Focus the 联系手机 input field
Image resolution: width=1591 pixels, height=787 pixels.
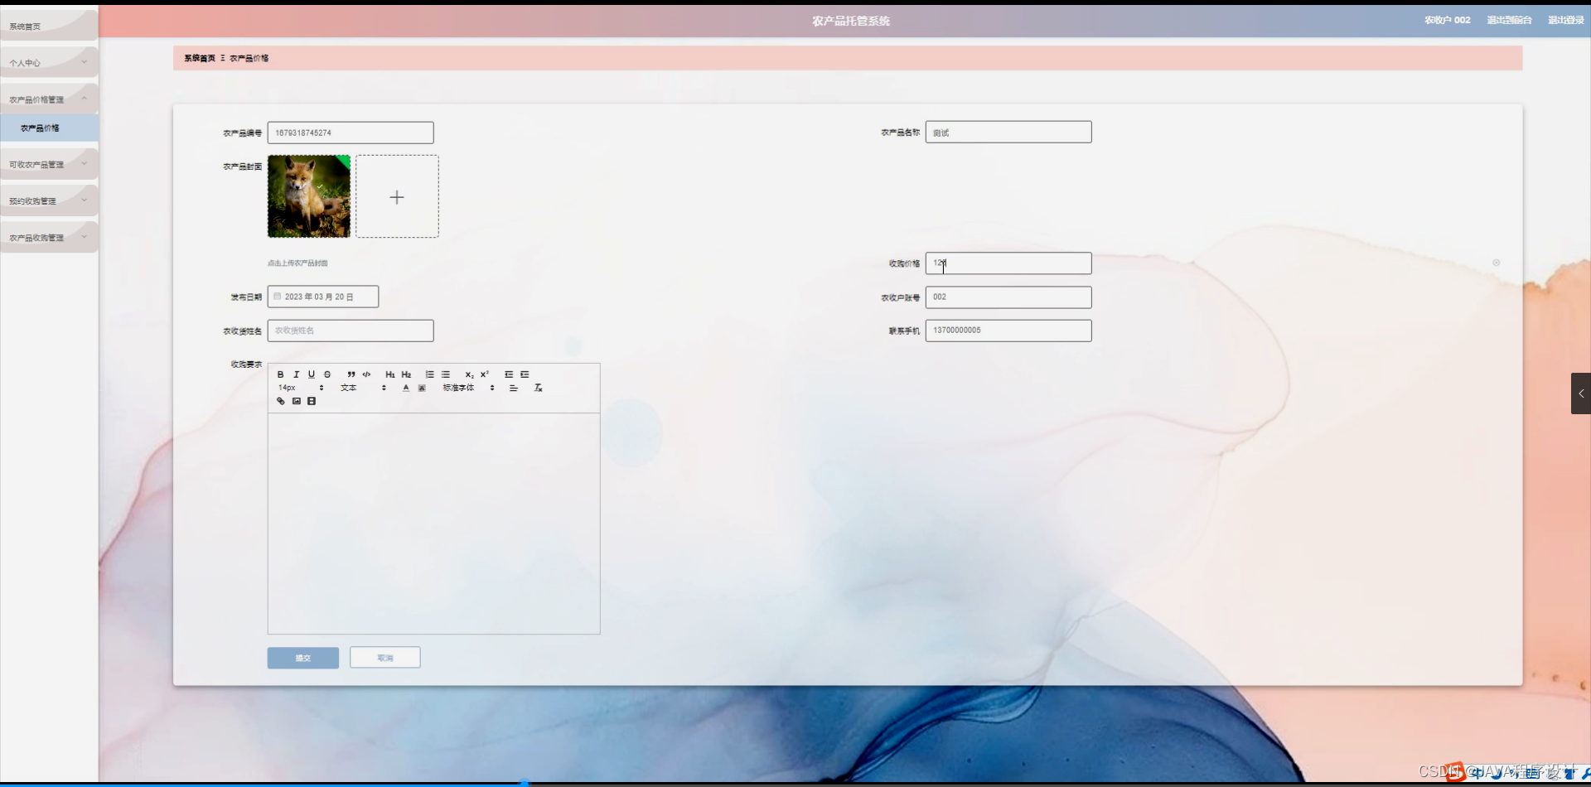(x=1008, y=331)
